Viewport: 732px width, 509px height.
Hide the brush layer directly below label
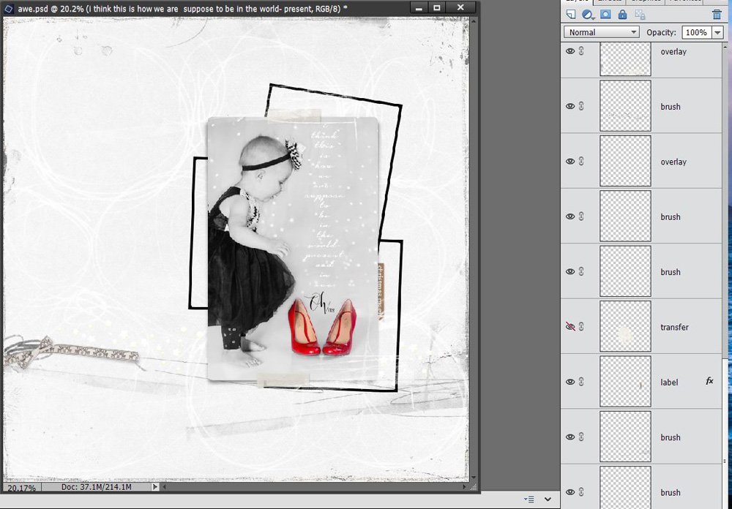point(570,437)
